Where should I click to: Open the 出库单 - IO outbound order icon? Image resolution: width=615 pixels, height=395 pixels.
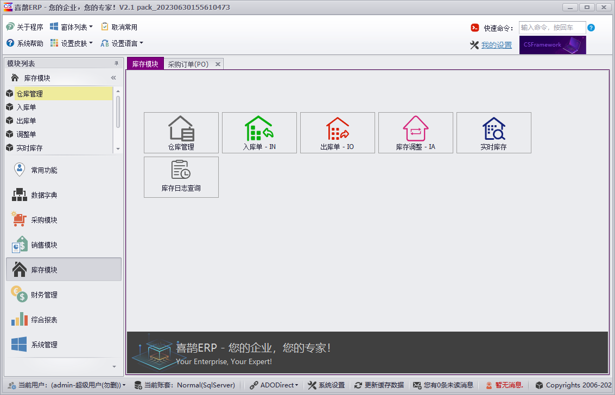(x=337, y=133)
